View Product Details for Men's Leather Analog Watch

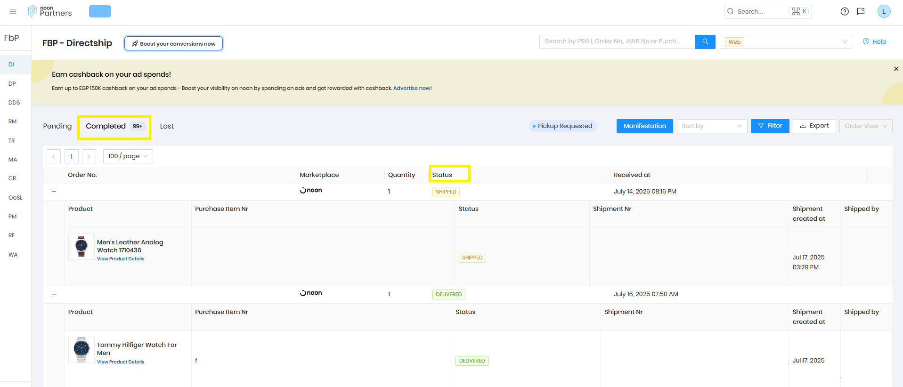click(121, 259)
